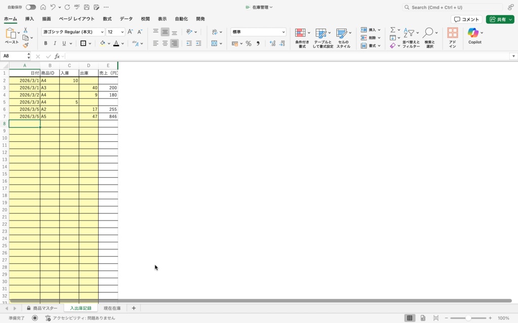518x323 pixels.
Task: Insert cells with 挿入 button
Action: pos(370,30)
